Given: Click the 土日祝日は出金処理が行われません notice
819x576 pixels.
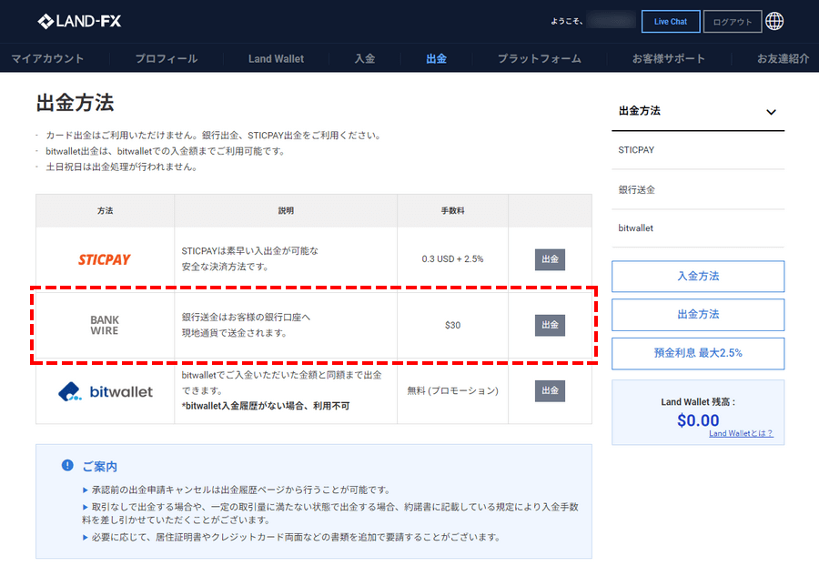Looking at the screenshot, I should point(121,167).
